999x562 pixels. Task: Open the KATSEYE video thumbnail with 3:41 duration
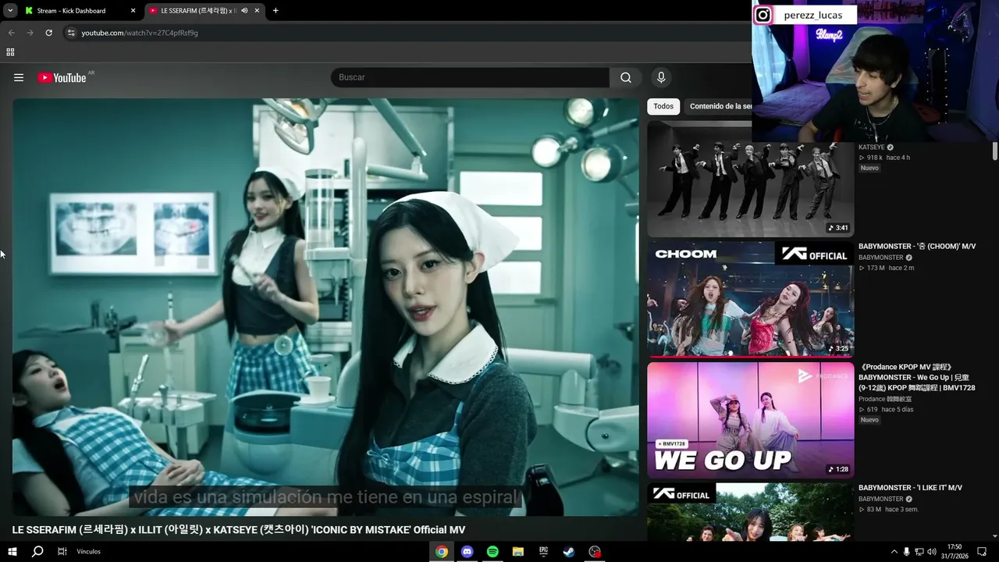(751, 179)
